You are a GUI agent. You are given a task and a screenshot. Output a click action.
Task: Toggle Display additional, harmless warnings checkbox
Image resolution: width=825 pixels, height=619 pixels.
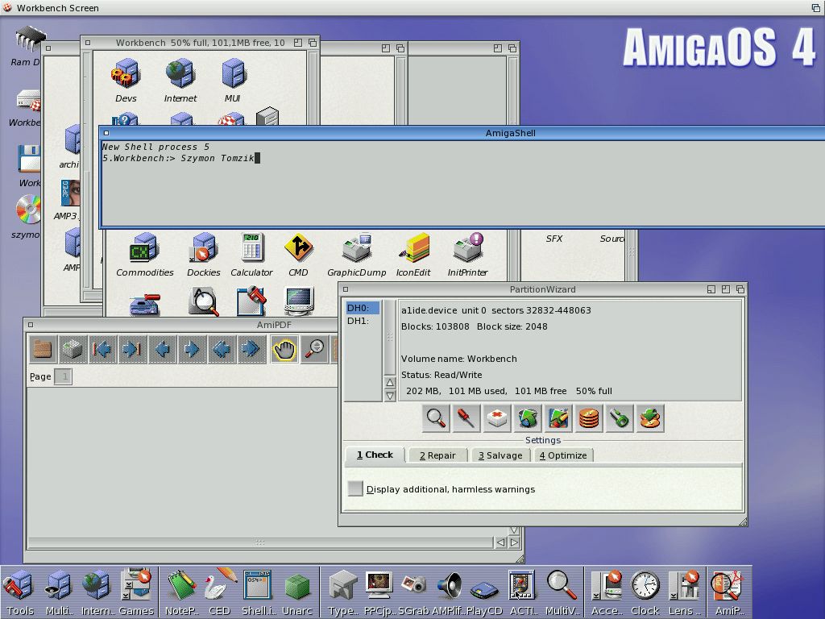355,489
